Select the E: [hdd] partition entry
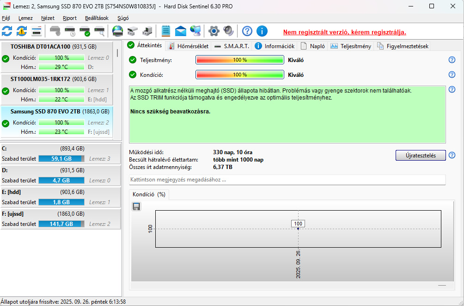This screenshot has height=306, width=464. (x=61, y=197)
